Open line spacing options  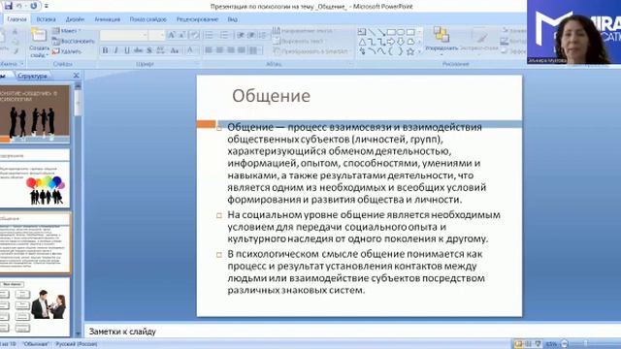click(x=263, y=35)
